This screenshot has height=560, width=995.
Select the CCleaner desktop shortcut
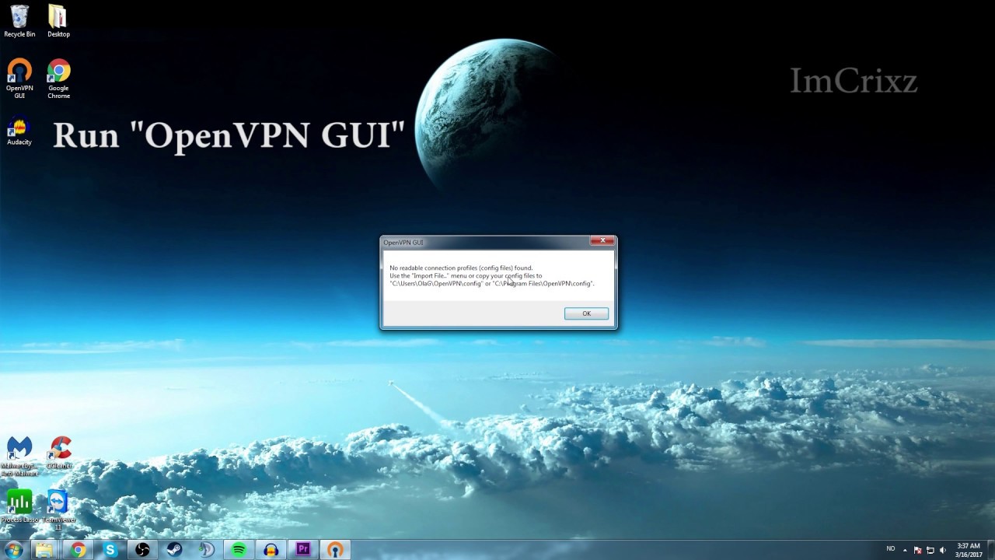click(x=59, y=453)
